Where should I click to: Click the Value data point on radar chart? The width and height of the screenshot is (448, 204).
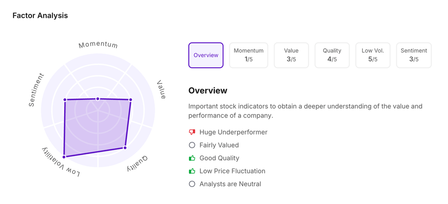(130, 100)
